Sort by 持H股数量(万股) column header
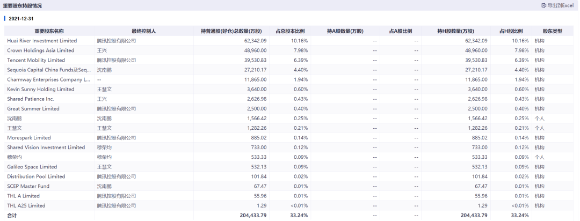 (x=455, y=31)
